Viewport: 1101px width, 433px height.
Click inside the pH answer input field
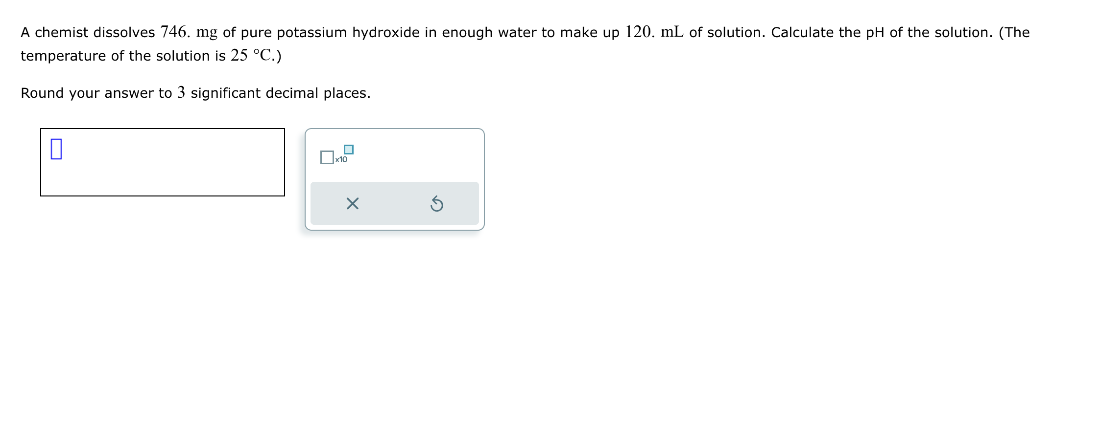click(162, 162)
